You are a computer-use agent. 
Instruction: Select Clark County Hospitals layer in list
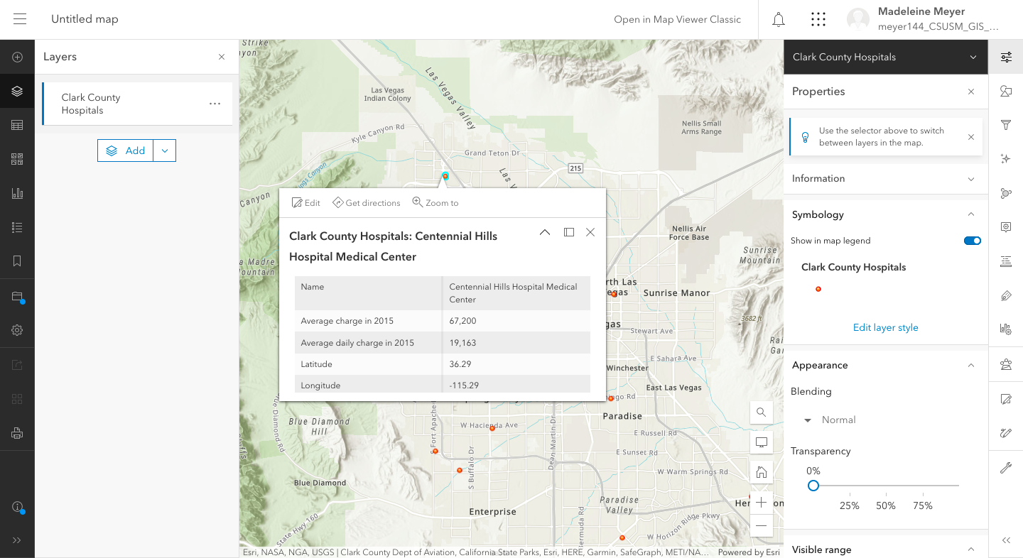137,104
